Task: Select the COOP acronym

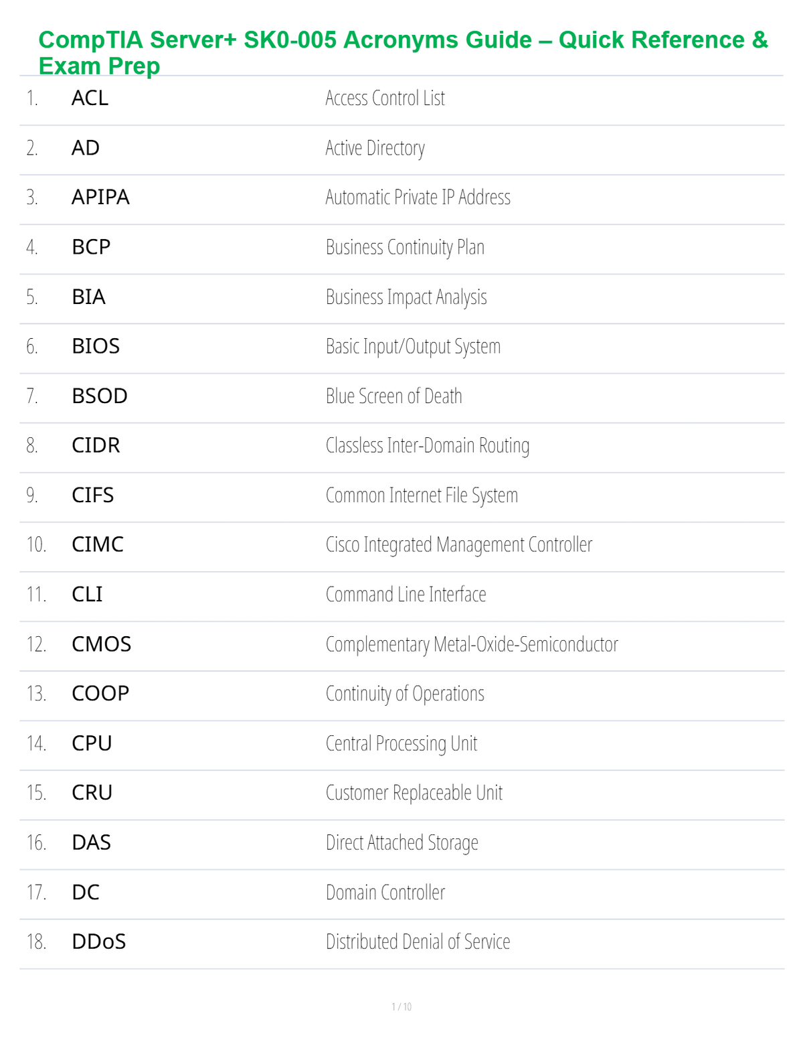Action: [x=100, y=694]
